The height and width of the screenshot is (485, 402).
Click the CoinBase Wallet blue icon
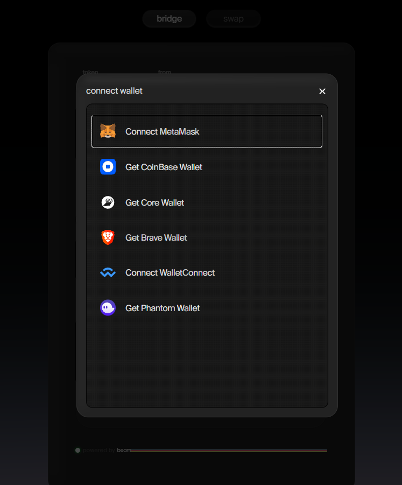pos(108,167)
